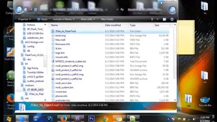Open Google Chrome from the taskbar
This screenshot has height=122, width=217.
(x=105, y=119)
